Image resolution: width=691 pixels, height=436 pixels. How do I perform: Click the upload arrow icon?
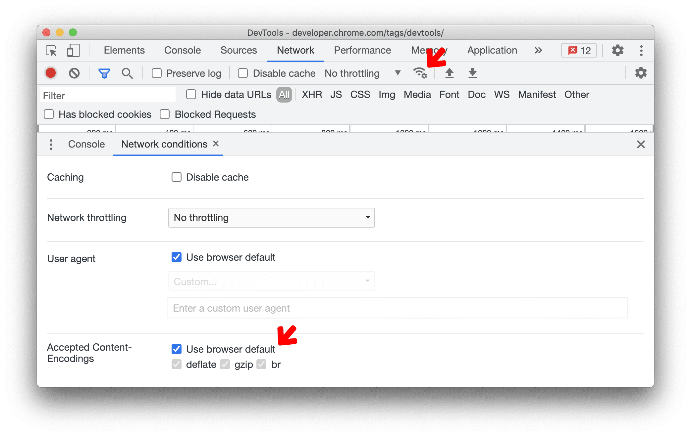pos(449,73)
